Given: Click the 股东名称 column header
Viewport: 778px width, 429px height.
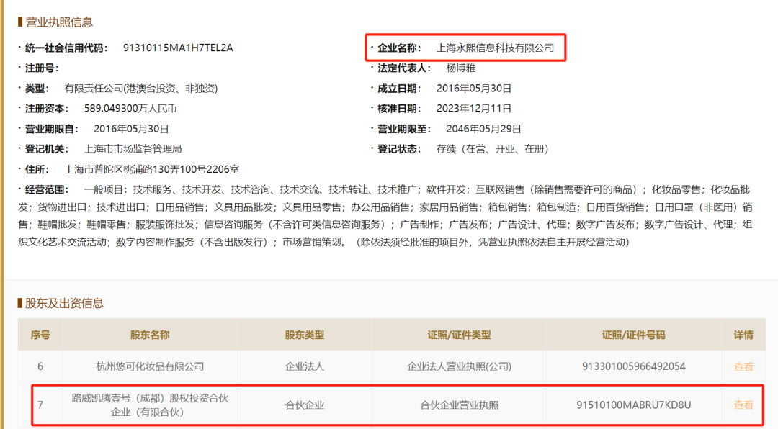Looking at the screenshot, I should tap(150, 335).
